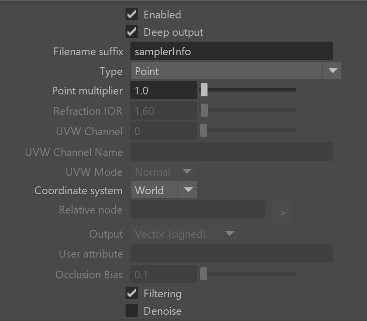Image resolution: width=367 pixels, height=321 pixels.
Task: Click the Refraction IOR slider handle
Action: click(x=204, y=110)
